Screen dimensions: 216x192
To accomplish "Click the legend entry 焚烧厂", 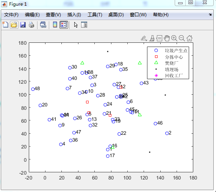I will (x=171, y=63).
